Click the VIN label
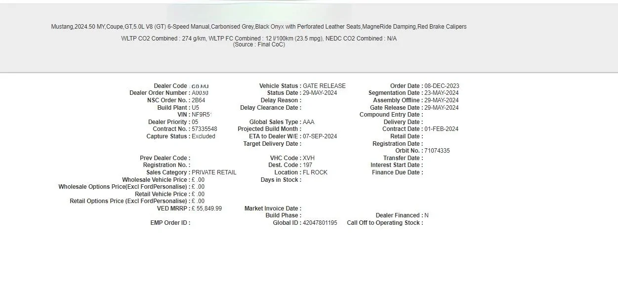 (x=184, y=115)
